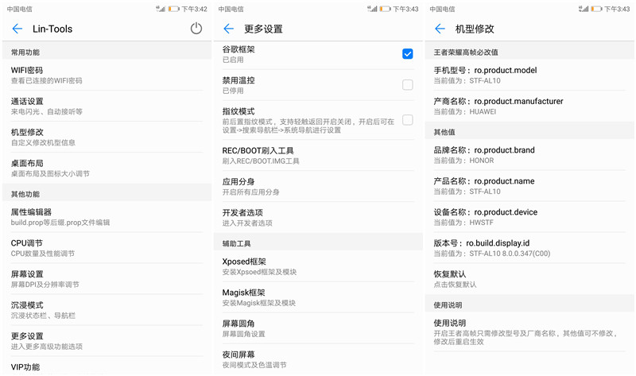Tap battery icon in first status bar
Viewport: 636px width, 376px height.
(x=173, y=9)
